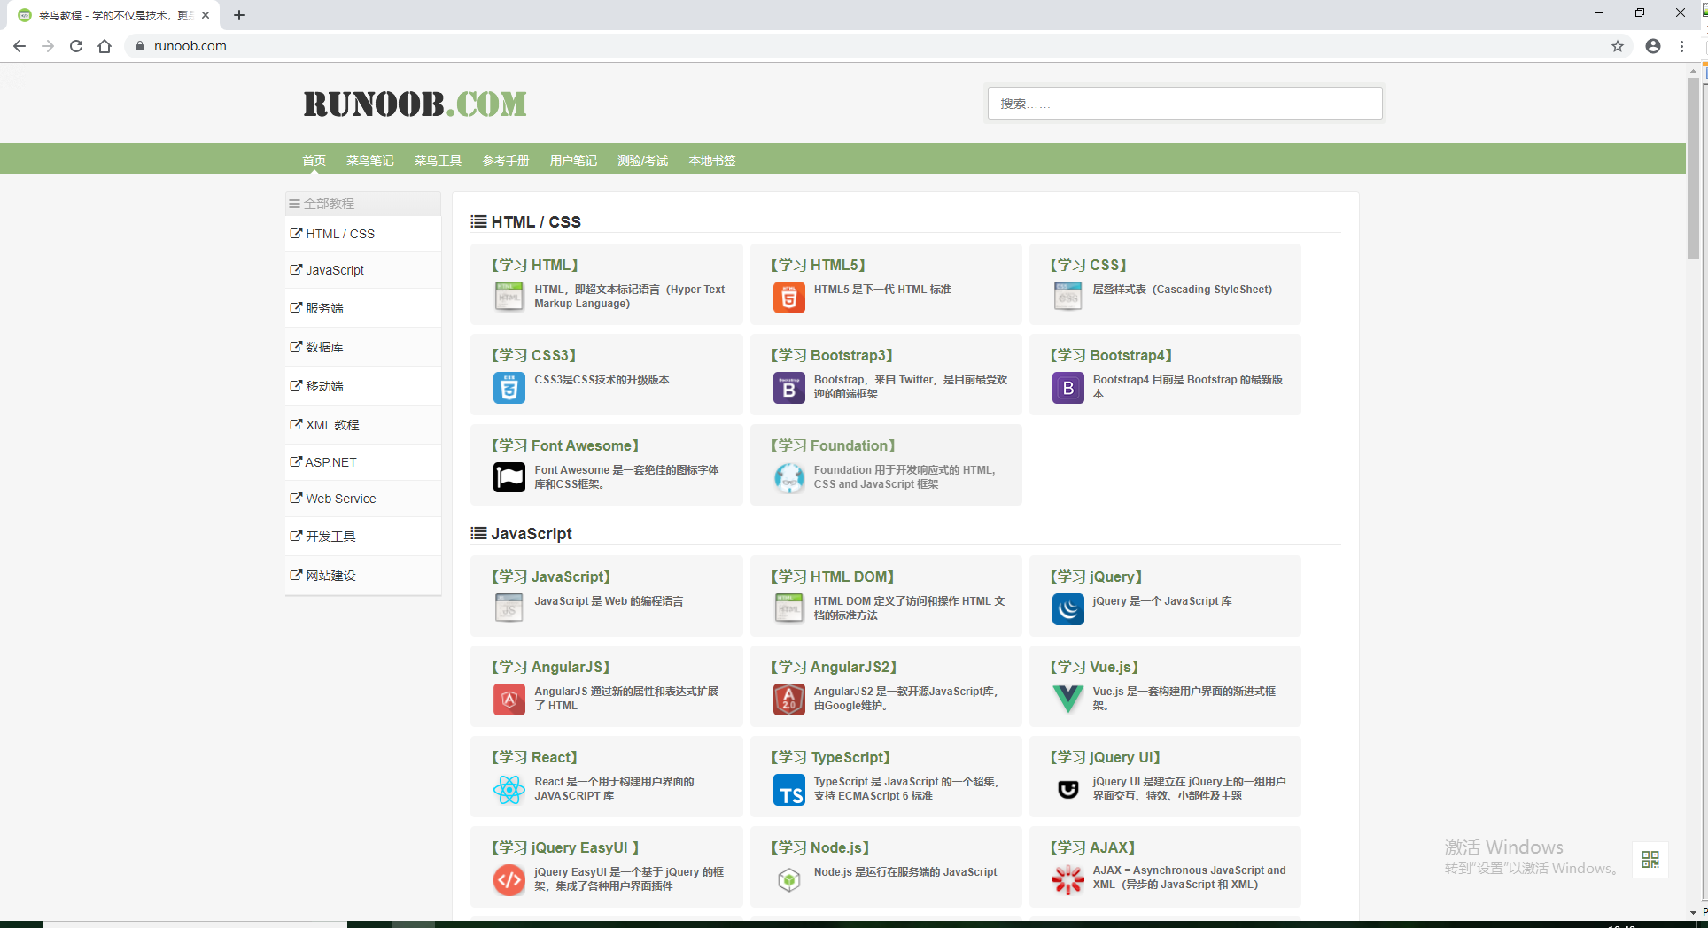Click the RUNOOB.COM site logo

(x=415, y=104)
